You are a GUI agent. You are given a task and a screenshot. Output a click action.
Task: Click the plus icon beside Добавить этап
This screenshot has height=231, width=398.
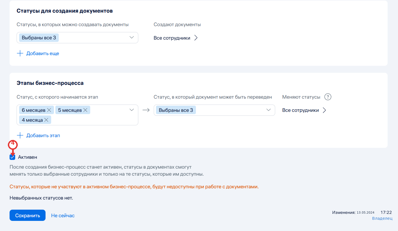(20, 135)
